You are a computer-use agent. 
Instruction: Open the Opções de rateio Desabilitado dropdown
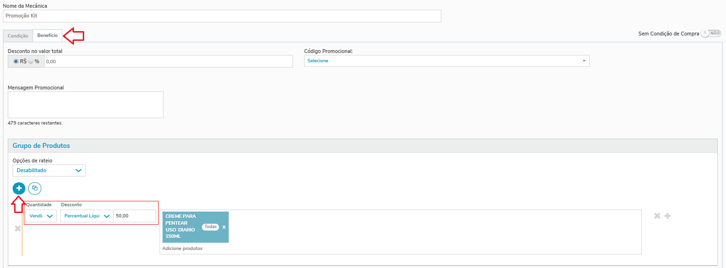click(49, 171)
